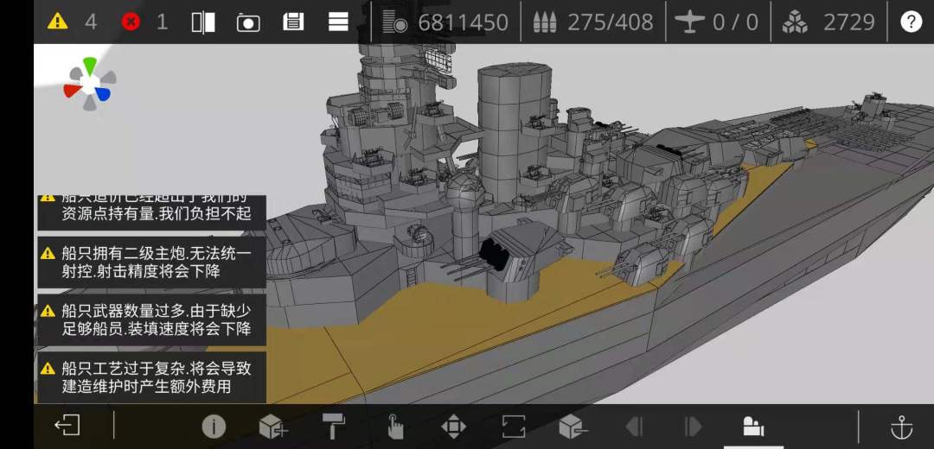Click the colored view orientation gizmo

[x=89, y=85]
